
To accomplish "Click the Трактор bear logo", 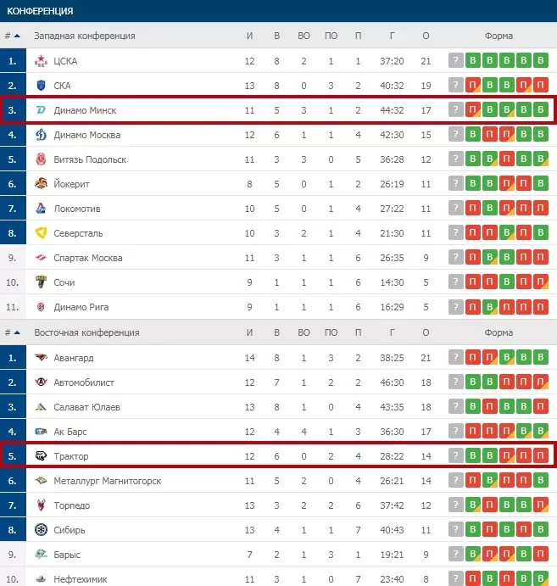I will point(41,456).
